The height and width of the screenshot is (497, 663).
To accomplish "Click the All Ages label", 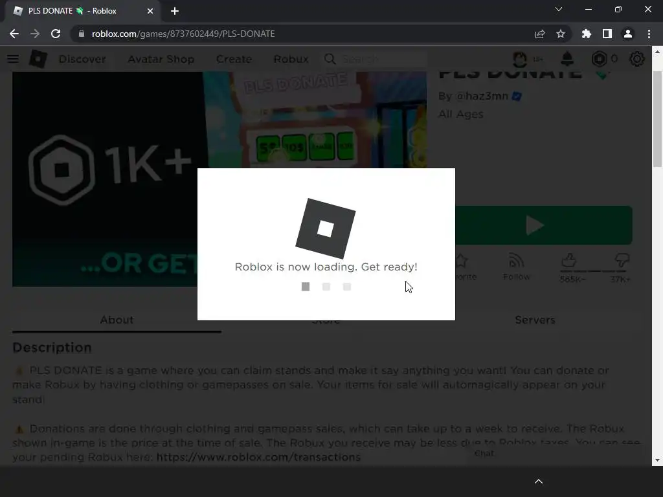I will click(x=461, y=114).
